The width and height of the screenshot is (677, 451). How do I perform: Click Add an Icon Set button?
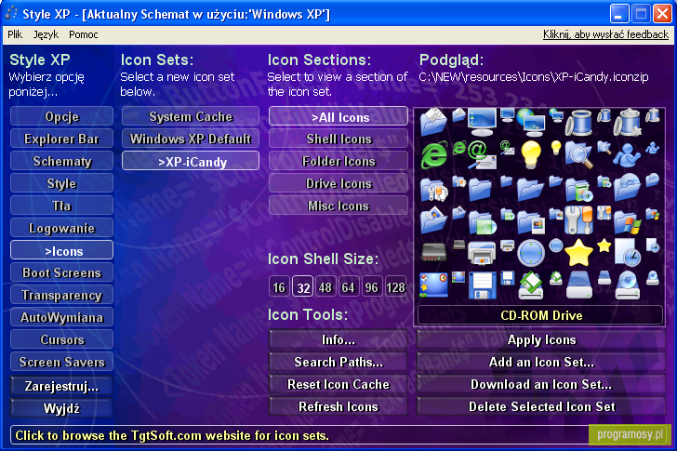tap(541, 362)
